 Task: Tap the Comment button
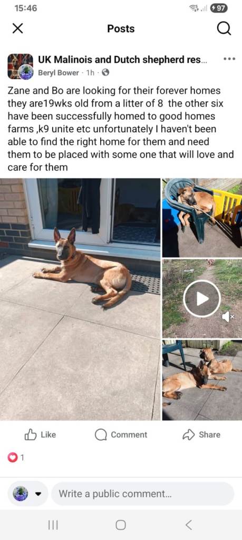point(121,435)
